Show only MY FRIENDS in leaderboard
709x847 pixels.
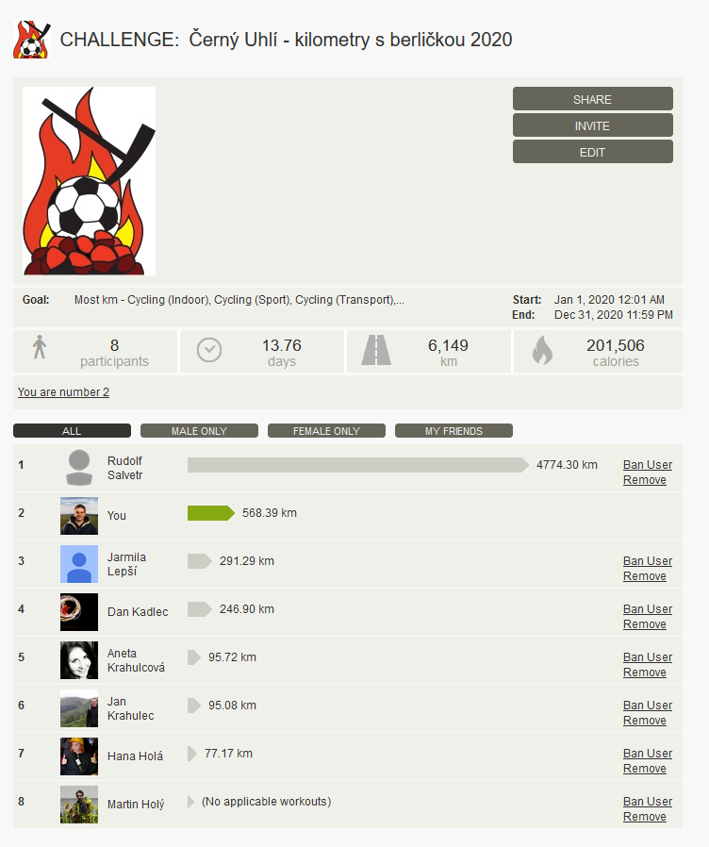tap(453, 430)
